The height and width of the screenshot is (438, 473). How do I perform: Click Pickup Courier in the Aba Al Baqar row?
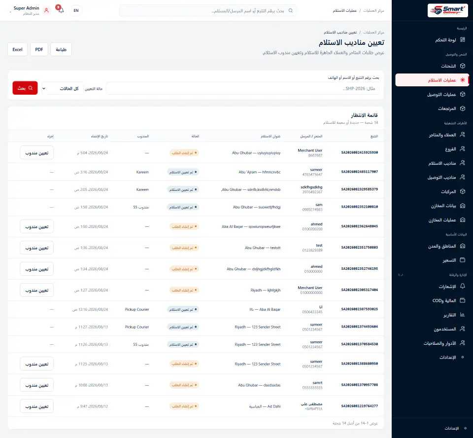pyautogui.click(x=137, y=309)
